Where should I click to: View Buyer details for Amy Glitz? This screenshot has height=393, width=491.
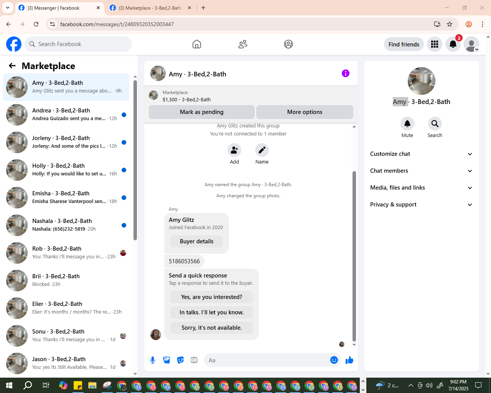coord(196,241)
